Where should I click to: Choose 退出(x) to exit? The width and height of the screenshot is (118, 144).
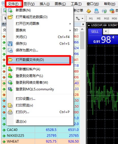pos(40,122)
